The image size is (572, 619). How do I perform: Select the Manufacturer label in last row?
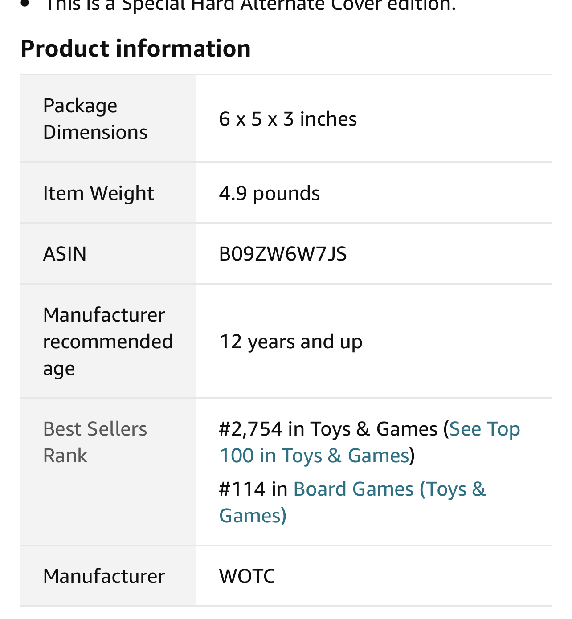pos(104,576)
